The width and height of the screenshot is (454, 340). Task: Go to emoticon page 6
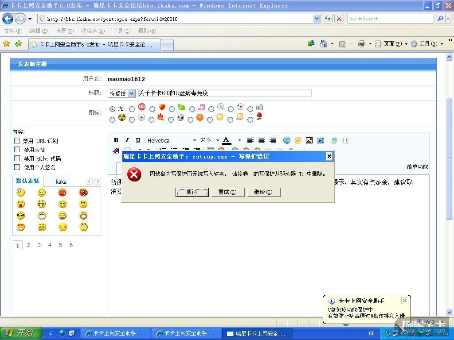[x=71, y=245]
